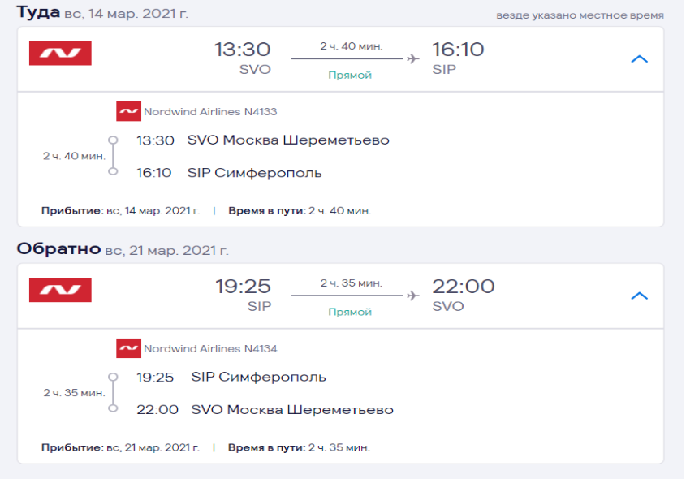Screen dimensions: 686x479
Task: Click the "Обратно" return section heading
Action: [x=58, y=249]
